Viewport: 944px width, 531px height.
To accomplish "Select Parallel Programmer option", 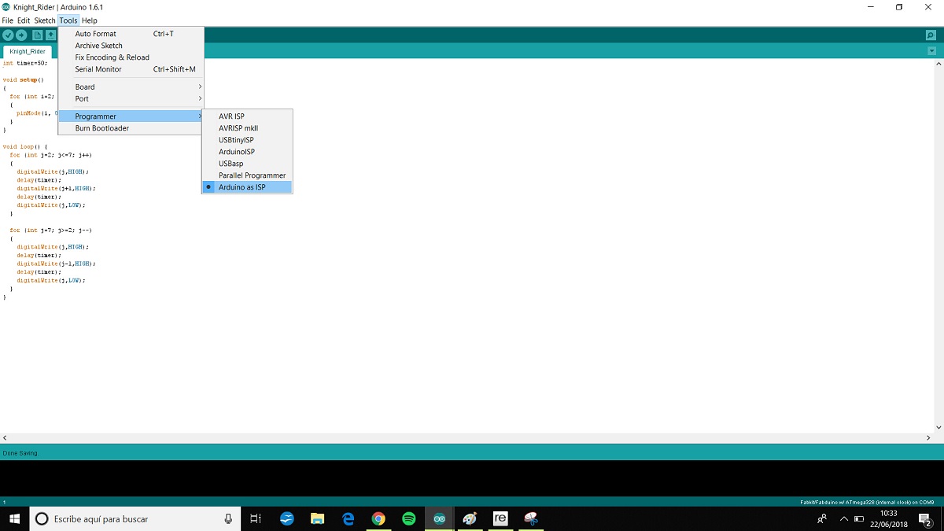I will (x=247, y=175).
